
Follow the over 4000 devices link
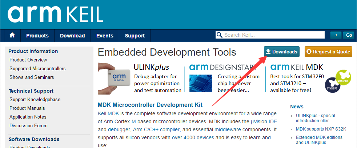(x=193, y=137)
